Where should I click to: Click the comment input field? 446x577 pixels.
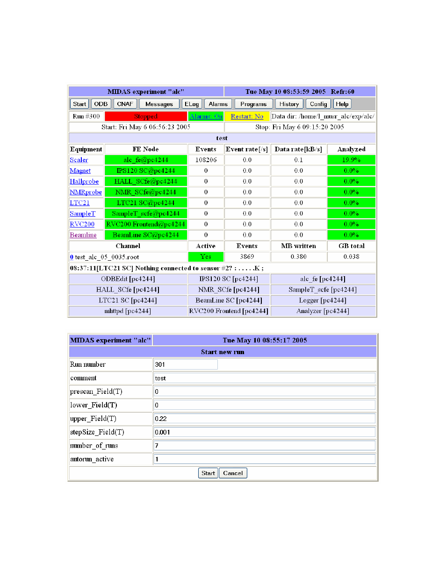coord(265,378)
